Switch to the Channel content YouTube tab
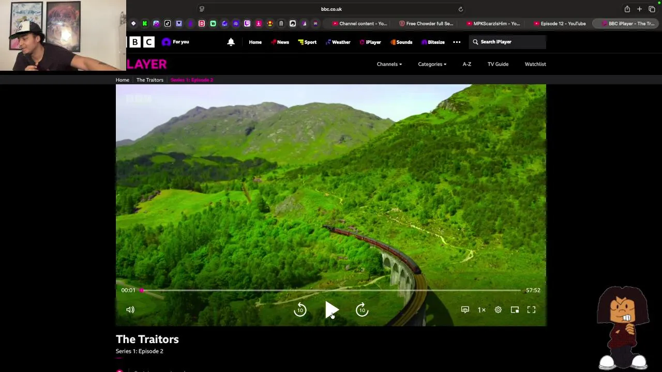Screen dimensions: 662x372 (x=359, y=23)
